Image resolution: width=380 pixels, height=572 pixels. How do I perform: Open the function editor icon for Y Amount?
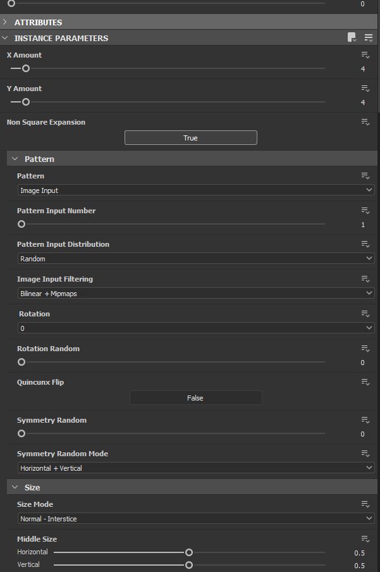click(365, 88)
